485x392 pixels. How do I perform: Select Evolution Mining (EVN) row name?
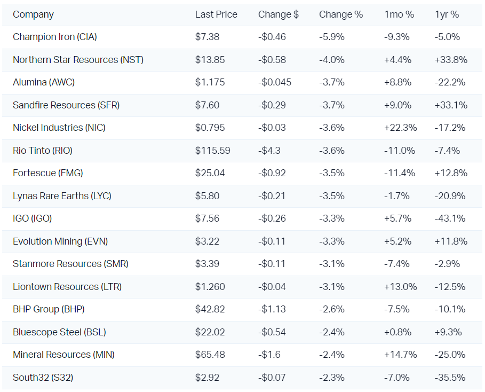click(x=60, y=241)
